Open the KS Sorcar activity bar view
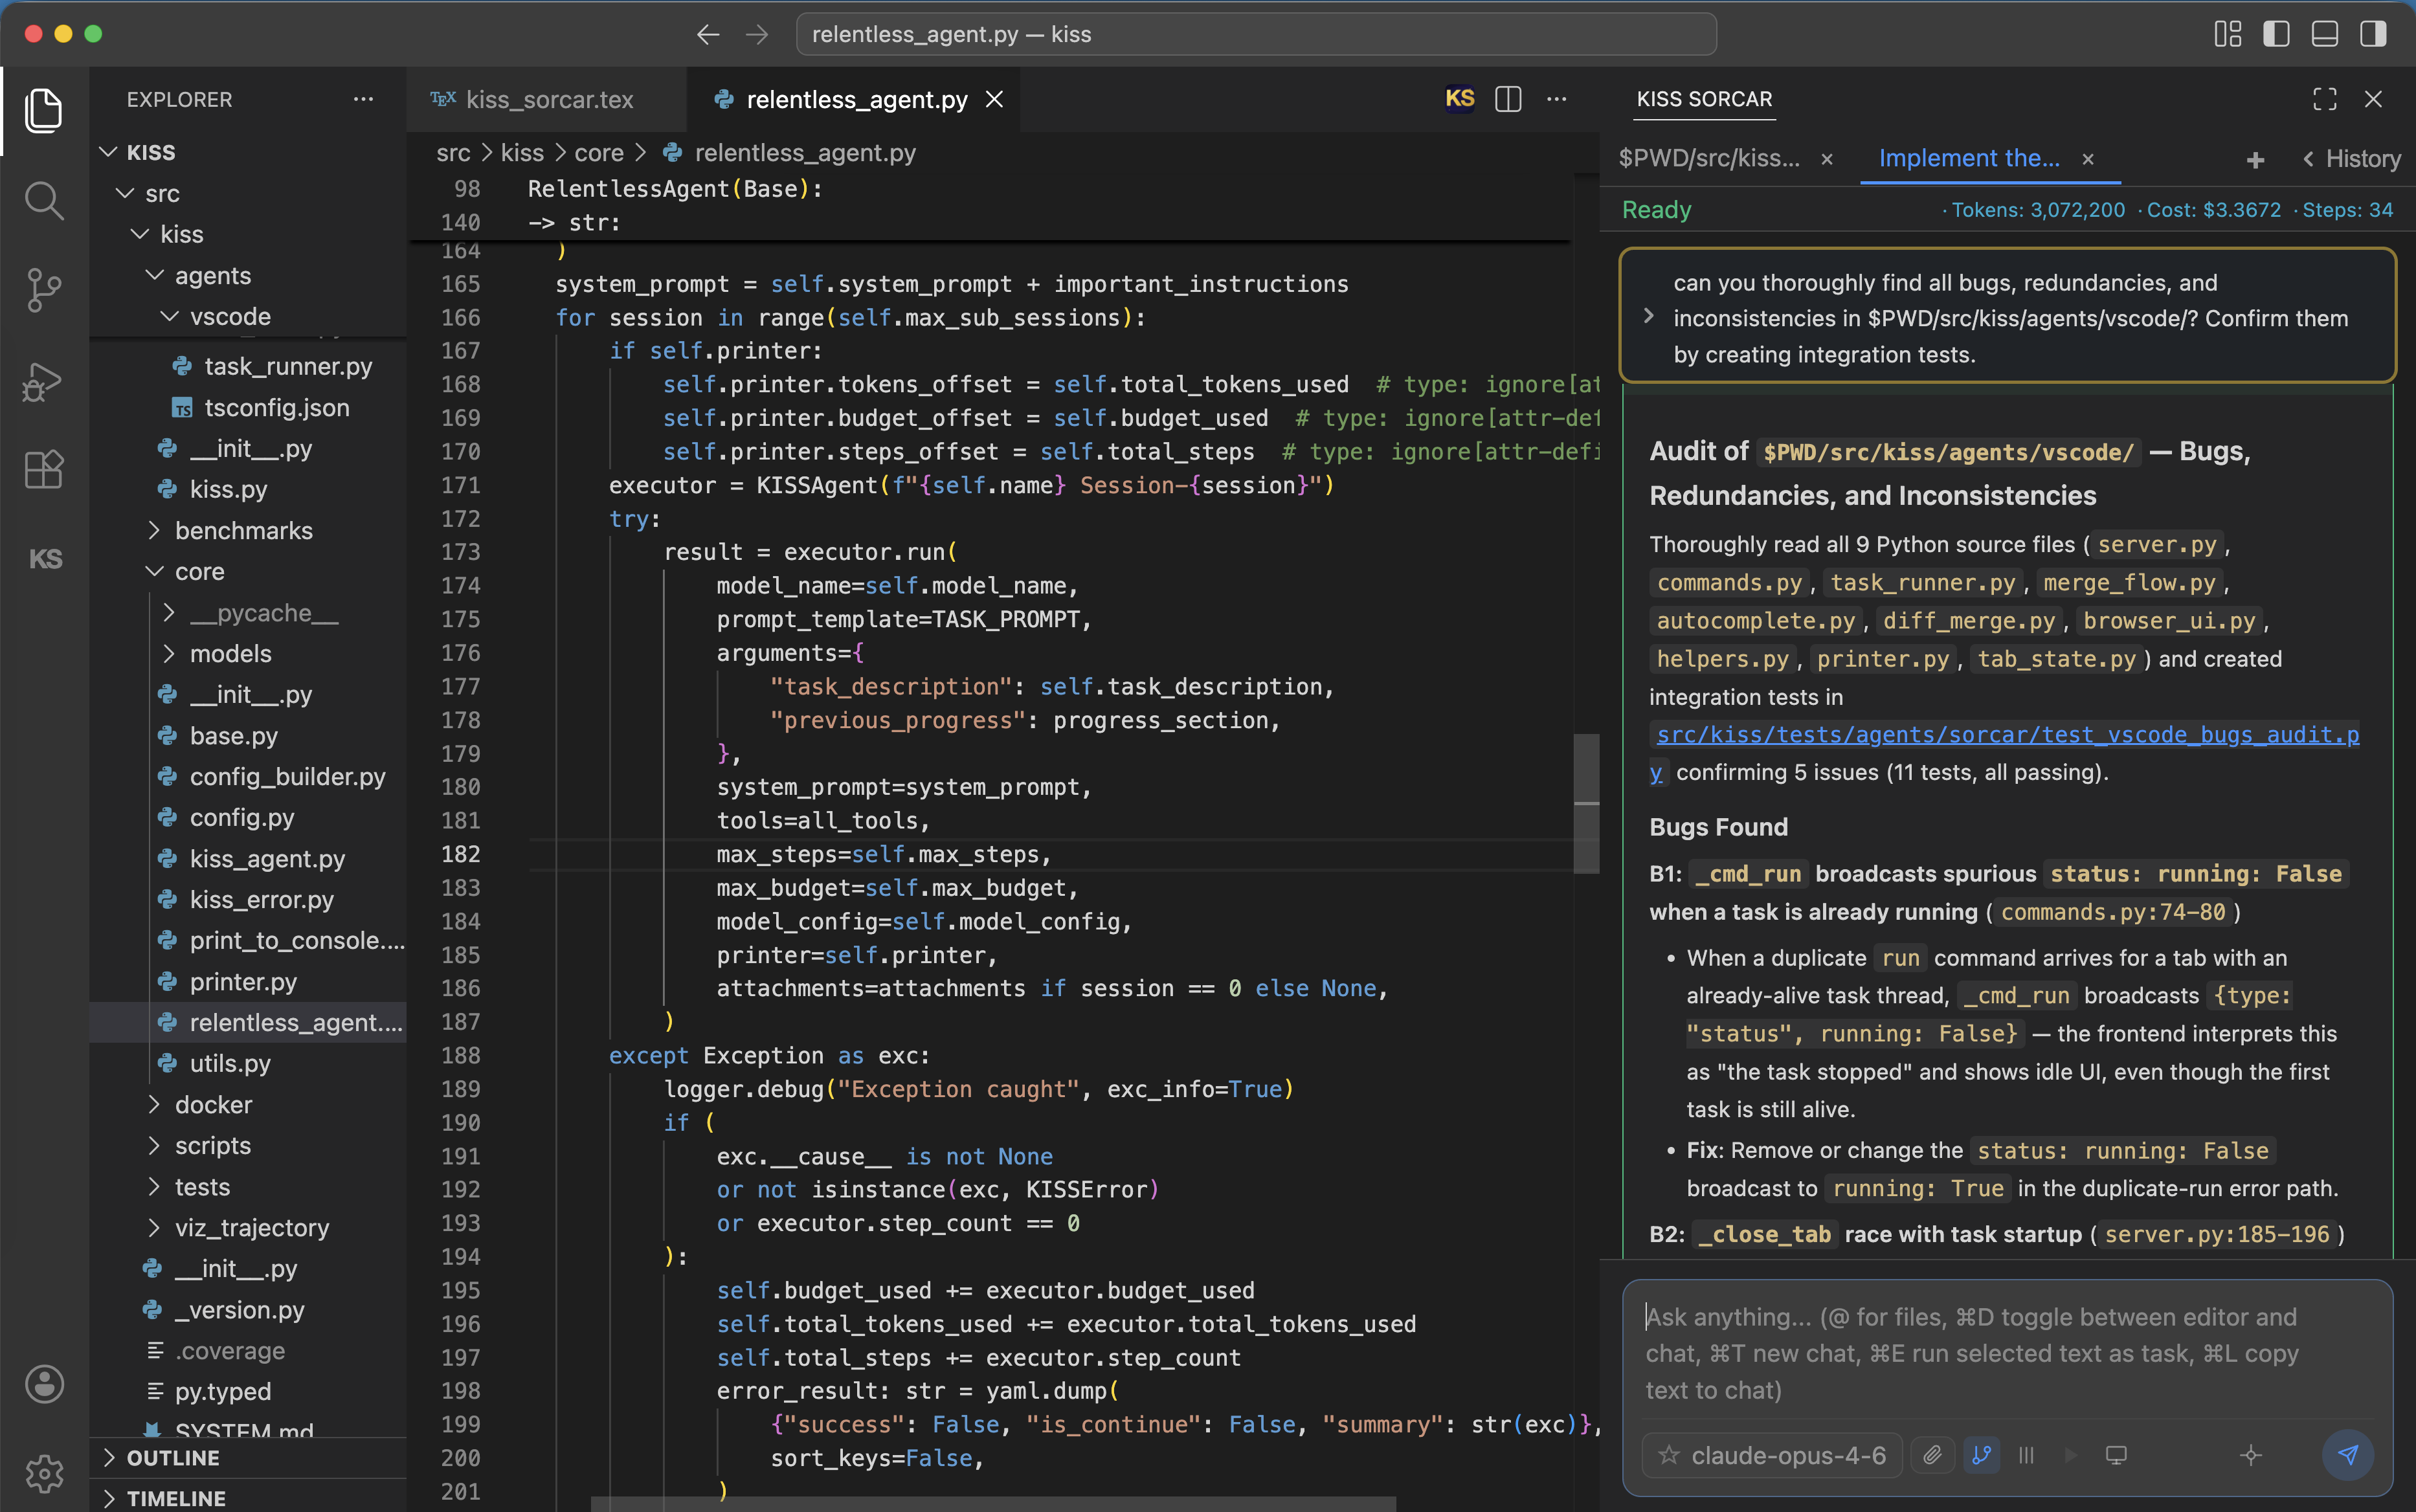Image resolution: width=2416 pixels, height=1512 pixels. tap(45, 559)
